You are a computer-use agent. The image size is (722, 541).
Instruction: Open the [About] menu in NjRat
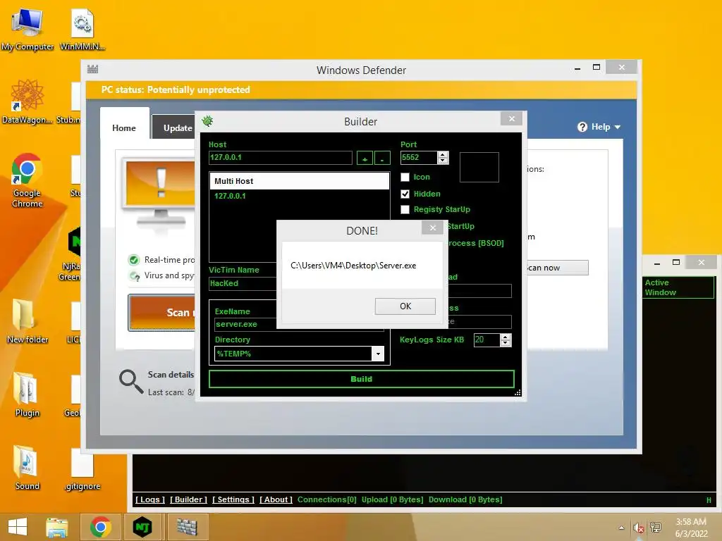pos(276,499)
